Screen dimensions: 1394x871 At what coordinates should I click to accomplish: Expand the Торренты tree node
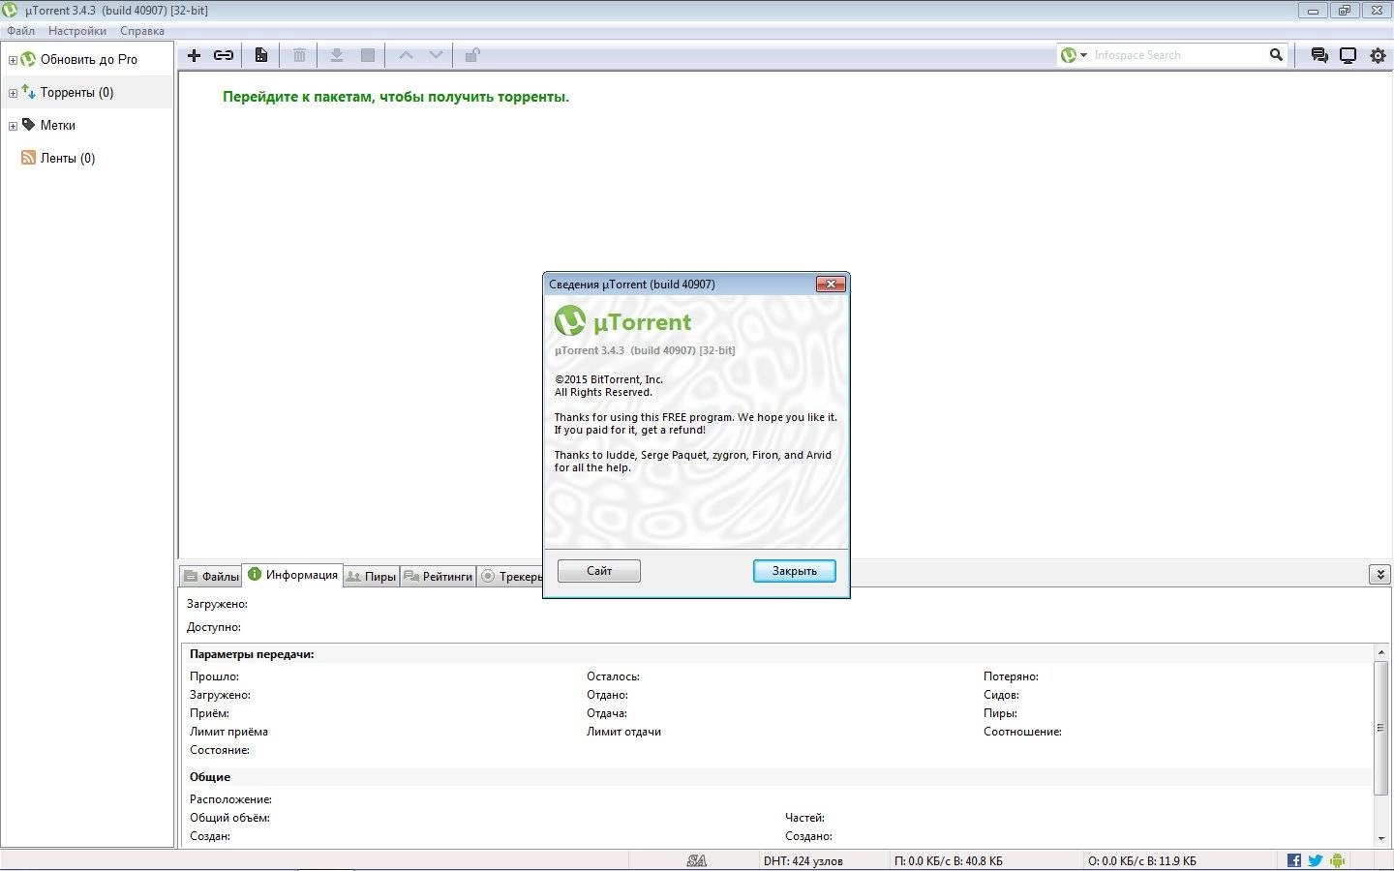click(x=13, y=93)
